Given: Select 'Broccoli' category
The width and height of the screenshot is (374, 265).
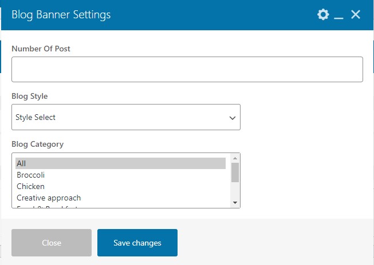Looking at the screenshot, I should pyautogui.click(x=120, y=175).
